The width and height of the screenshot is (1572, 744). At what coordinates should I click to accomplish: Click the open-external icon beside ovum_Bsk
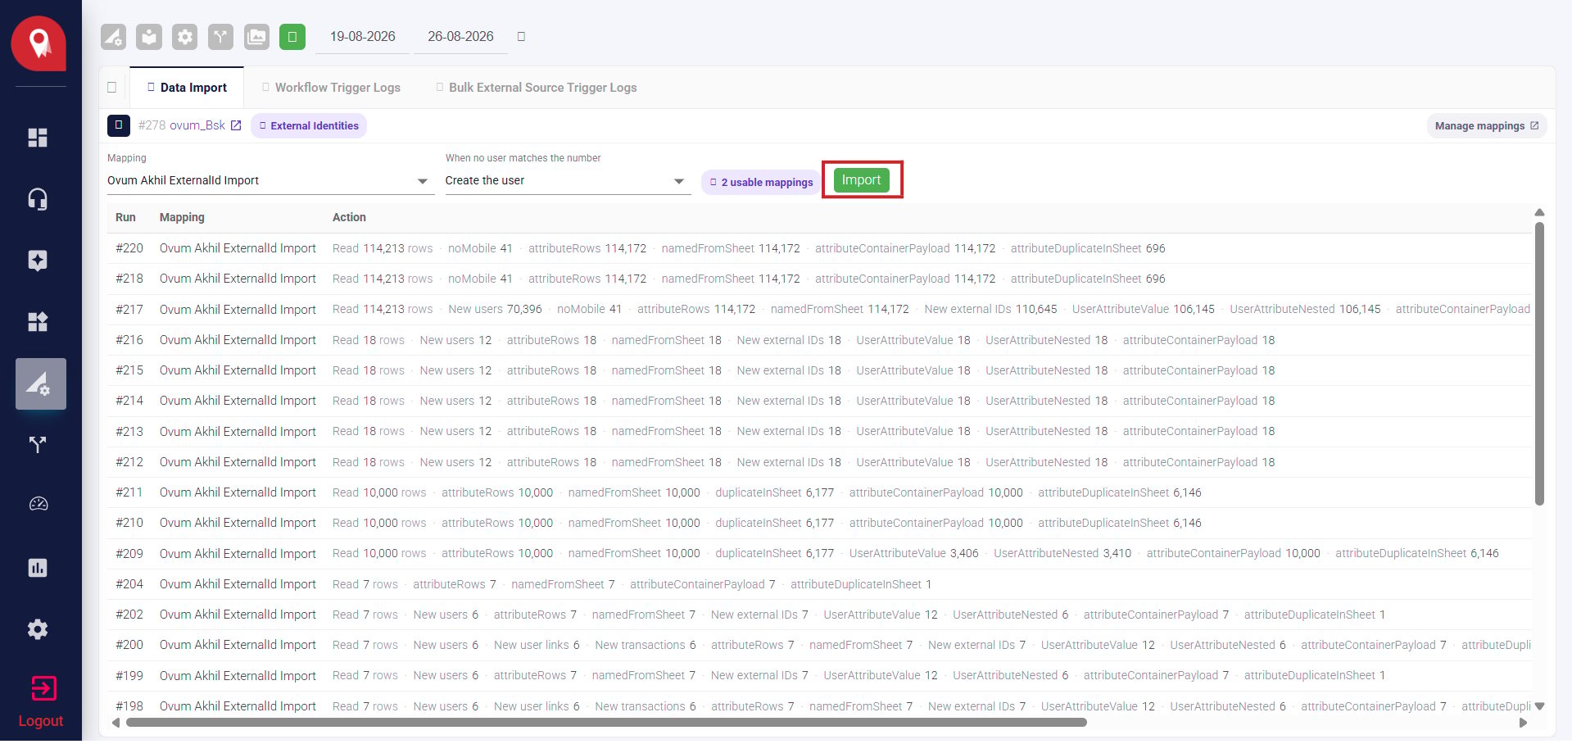[x=236, y=125]
